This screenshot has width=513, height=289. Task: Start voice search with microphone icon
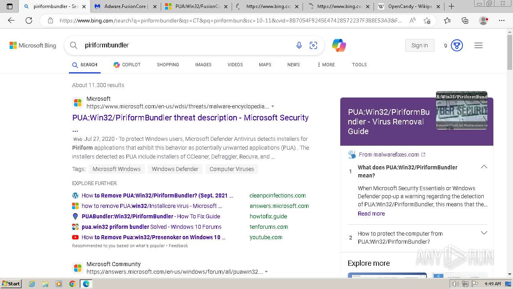[x=299, y=45]
